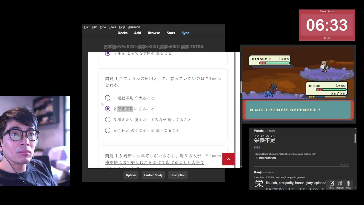Select option 2 栄養不足になること
The height and width of the screenshot is (205, 364).
click(x=107, y=109)
